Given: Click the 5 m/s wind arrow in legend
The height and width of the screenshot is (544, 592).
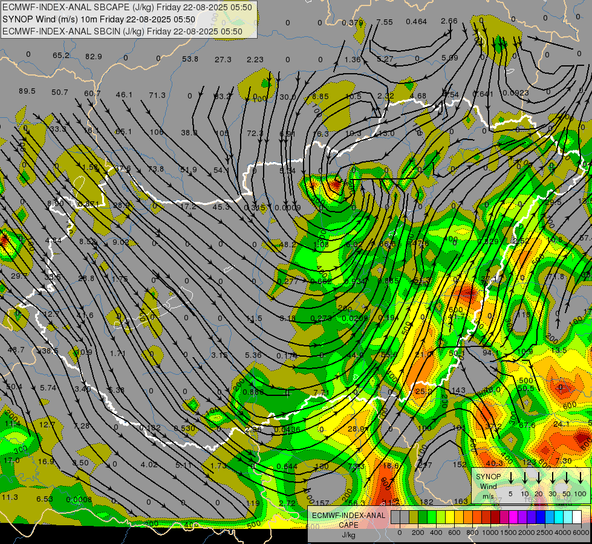Looking at the screenshot, I should tap(510, 478).
